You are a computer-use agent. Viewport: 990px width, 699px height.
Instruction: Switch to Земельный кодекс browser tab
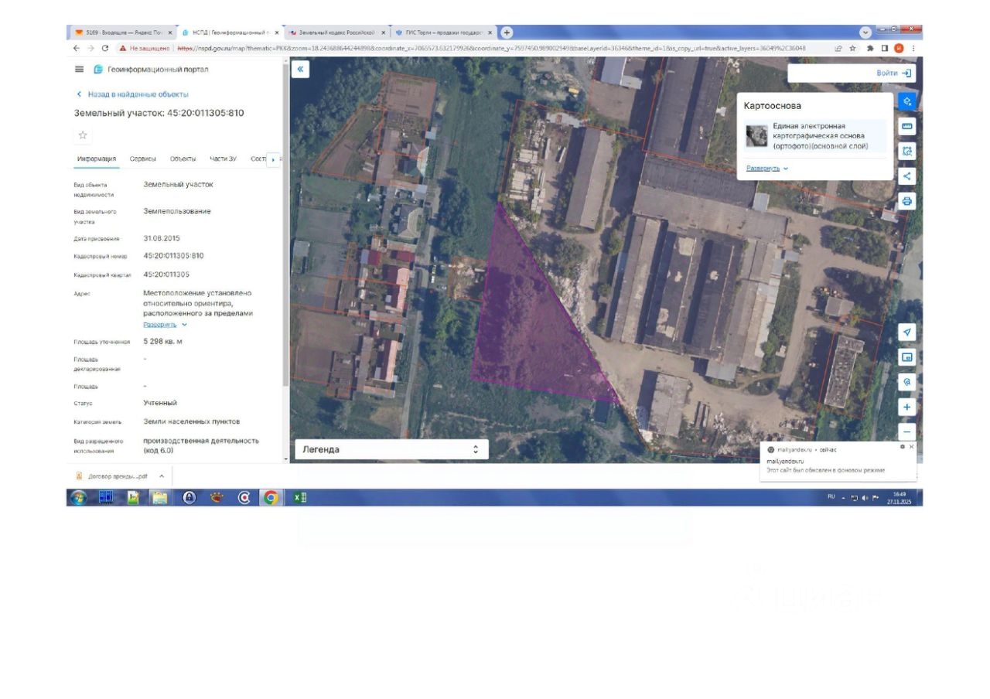pyautogui.click(x=336, y=32)
